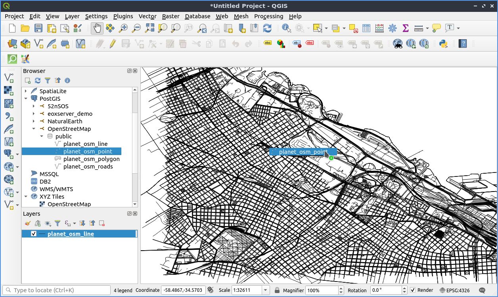The height and width of the screenshot is (297, 498).
Task: Show the statistical summary sigma icon
Action: tap(406, 28)
